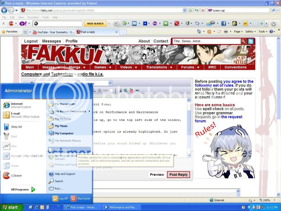Screen dimensions: 281x211
Task: Open the Safety menu in command bar
Action: [250, 32]
